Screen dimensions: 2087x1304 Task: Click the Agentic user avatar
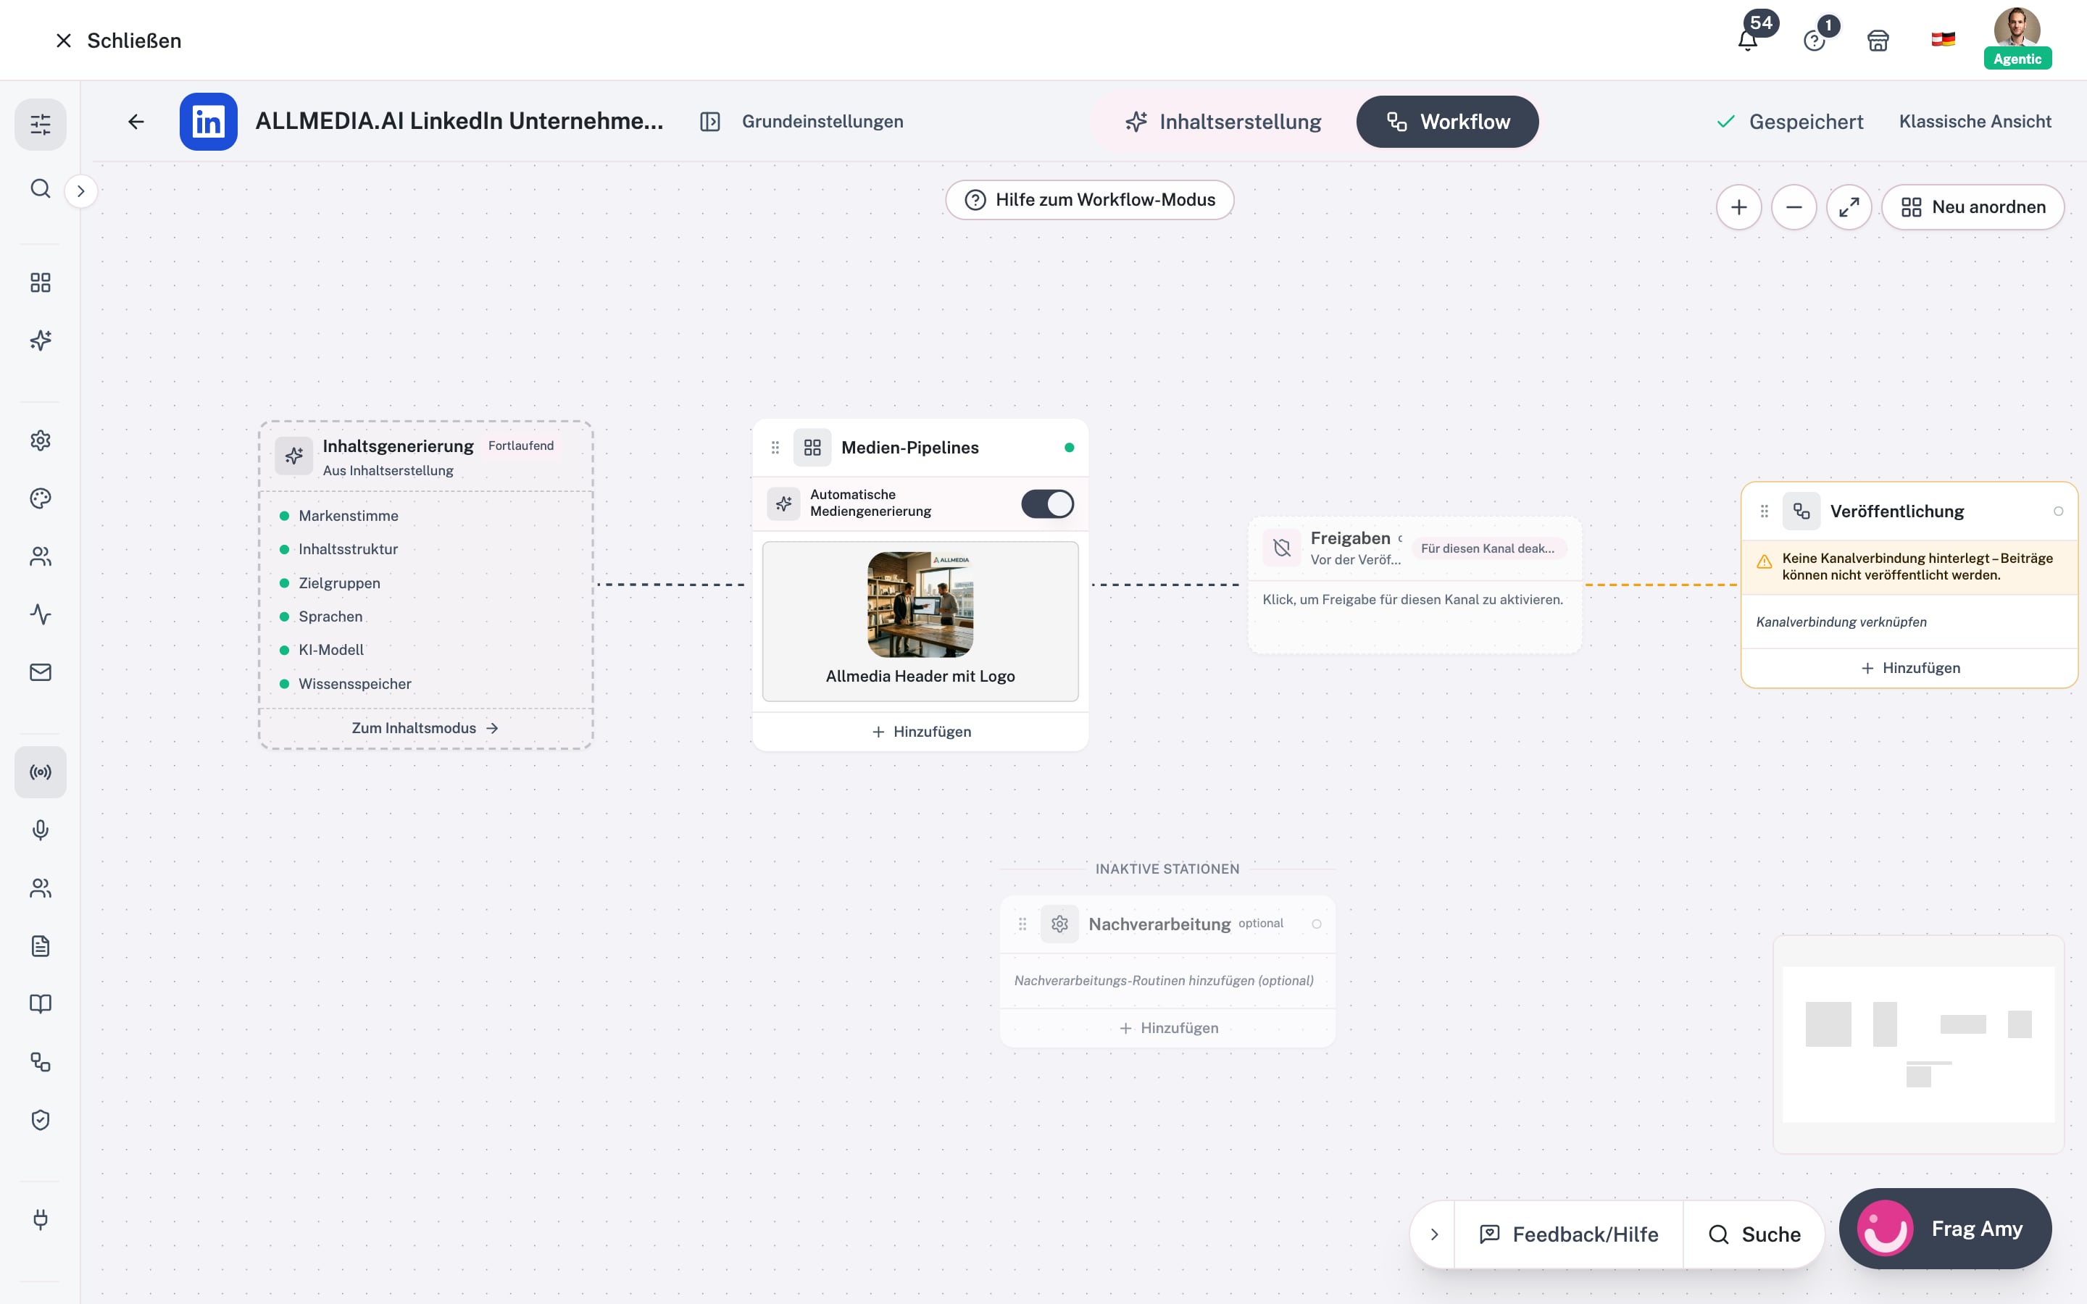click(2017, 38)
